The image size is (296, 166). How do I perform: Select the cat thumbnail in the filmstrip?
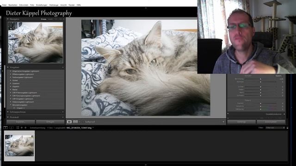(x=19, y=146)
